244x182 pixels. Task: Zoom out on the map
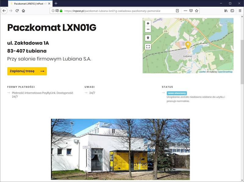pyautogui.click(x=148, y=29)
